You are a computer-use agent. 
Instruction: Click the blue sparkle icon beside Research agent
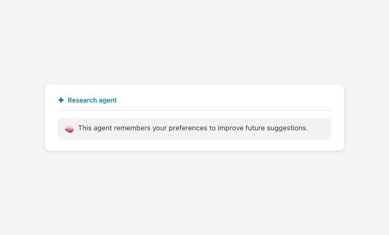click(x=61, y=100)
